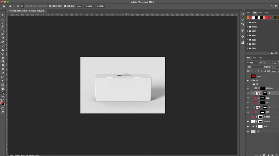This screenshot has height=156, width=279.
Task: Select the Eyedropper tool
Action: tap(3, 38)
